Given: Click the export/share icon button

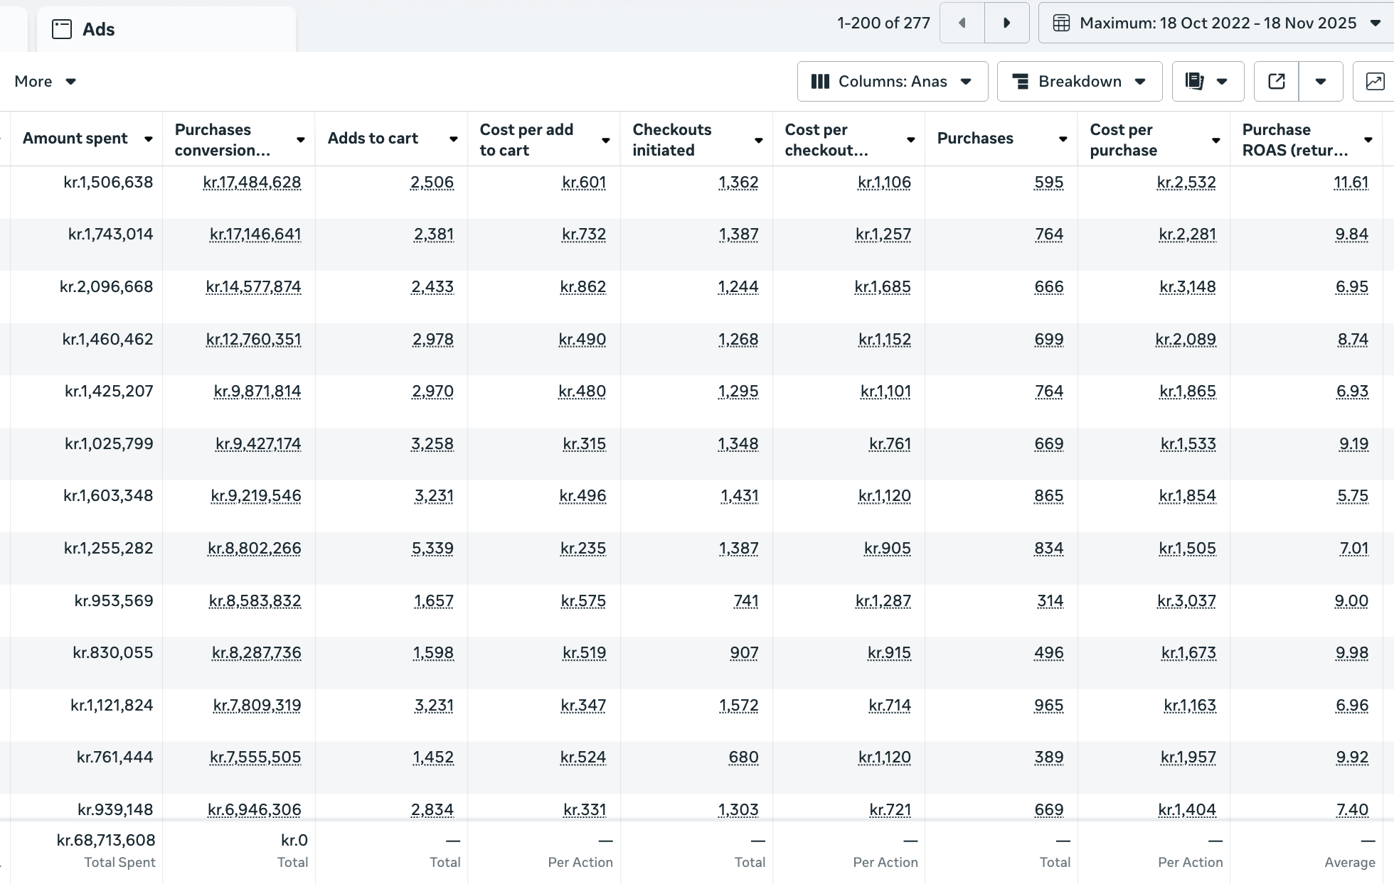Looking at the screenshot, I should (1276, 82).
